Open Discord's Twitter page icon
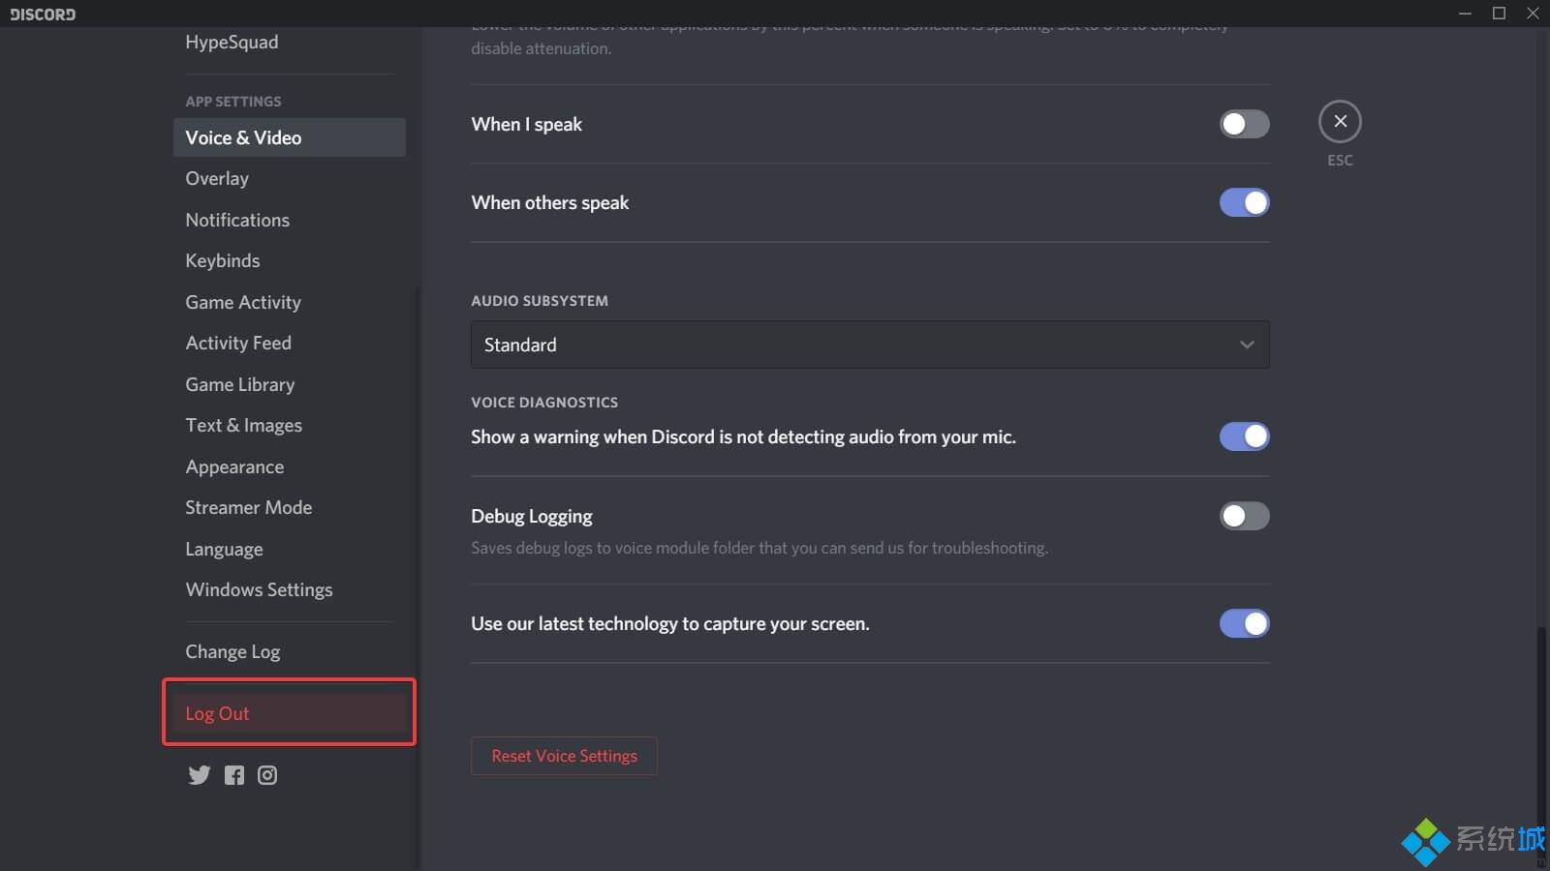 coord(199,775)
